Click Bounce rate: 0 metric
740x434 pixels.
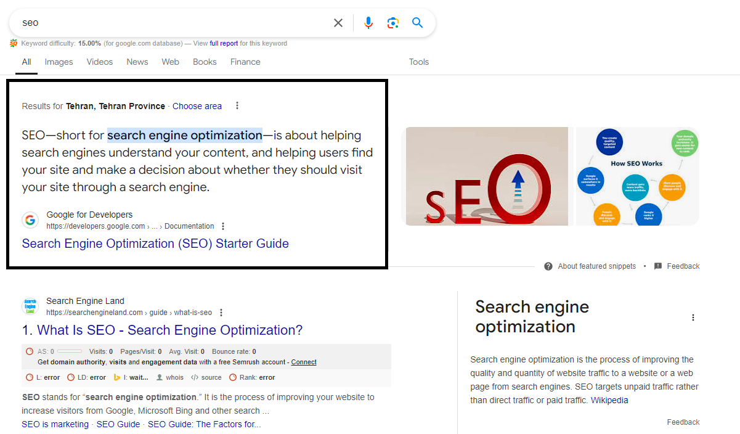coord(234,351)
